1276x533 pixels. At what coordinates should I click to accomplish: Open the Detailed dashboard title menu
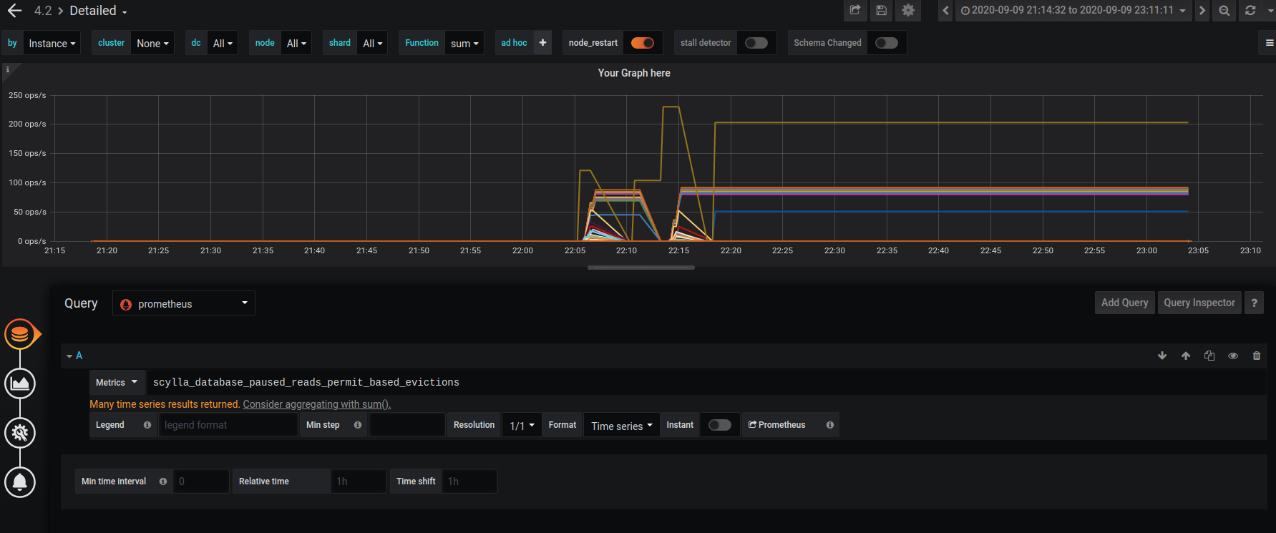point(98,11)
